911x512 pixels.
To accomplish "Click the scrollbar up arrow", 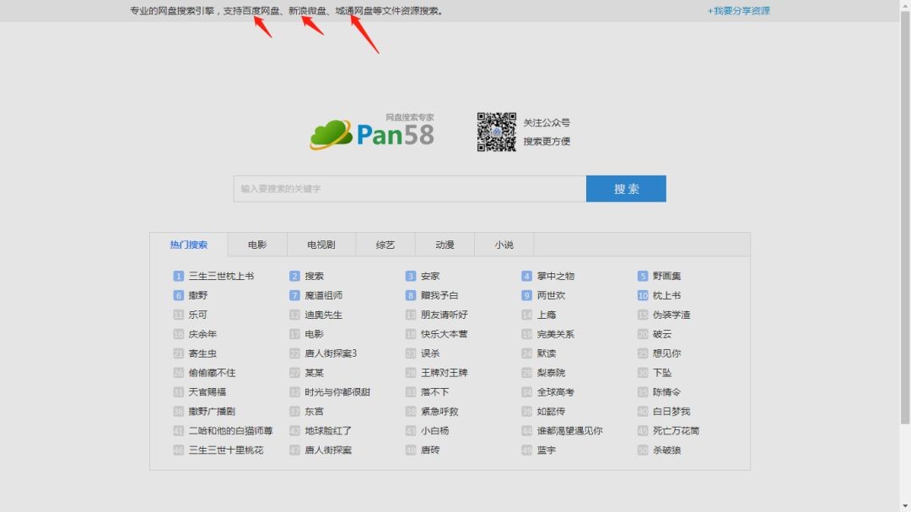I will 905,6.
